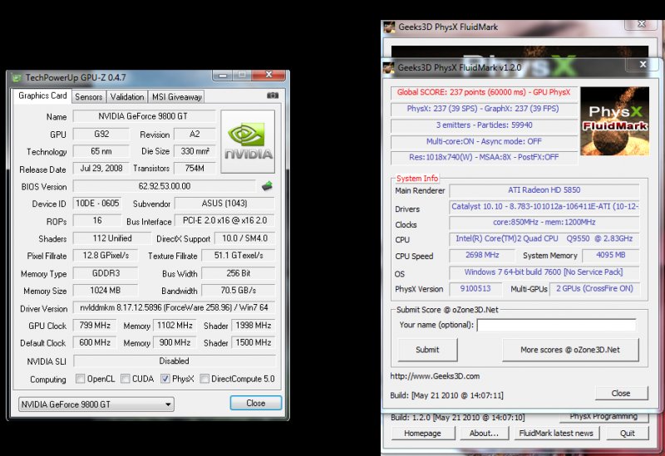Click the FluidMark v1.2.0 dialog title icon
Screen dimensions: 665x456
(x=389, y=67)
